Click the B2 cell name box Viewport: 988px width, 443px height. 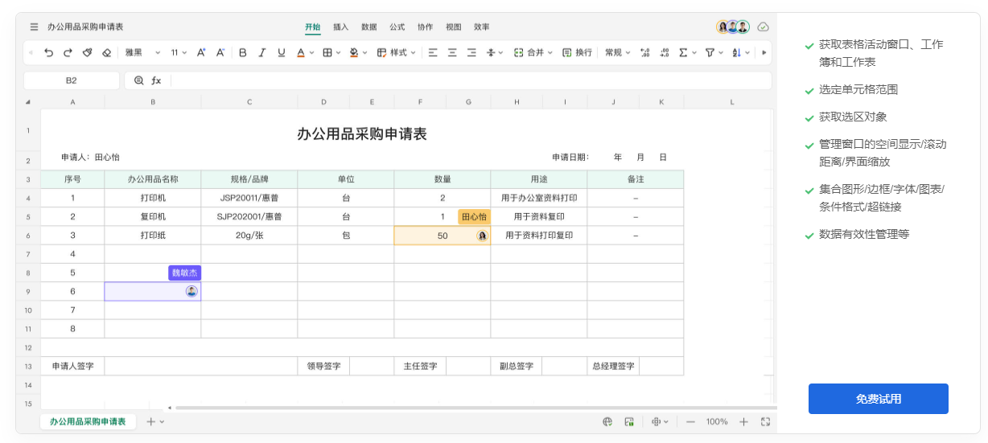[72, 80]
